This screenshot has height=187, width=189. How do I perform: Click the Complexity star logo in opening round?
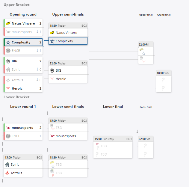coord(8,42)
